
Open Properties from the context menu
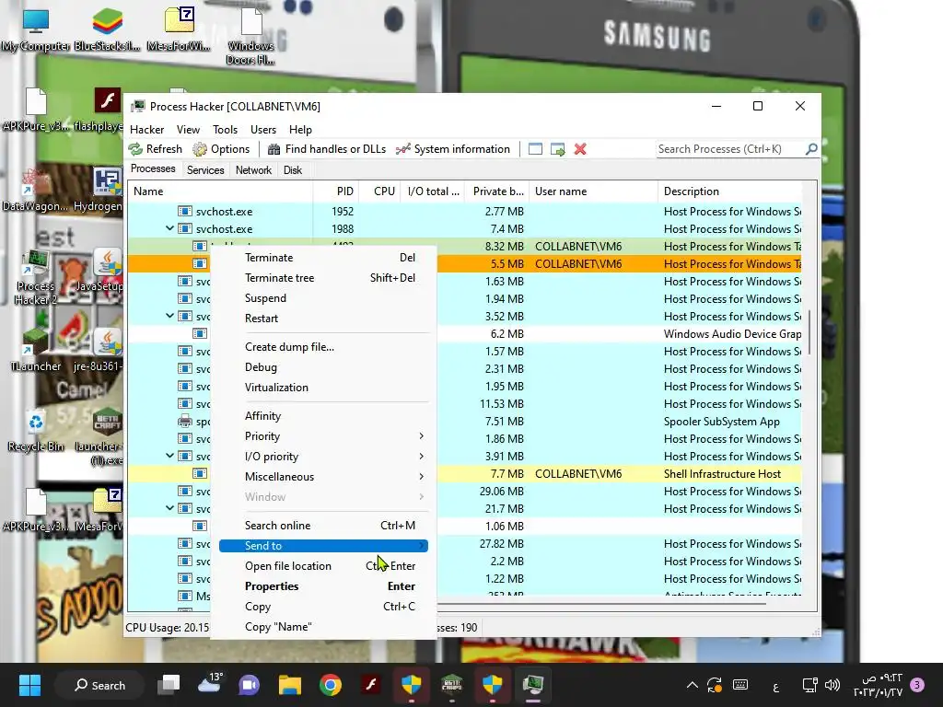[x=324, y=586]
